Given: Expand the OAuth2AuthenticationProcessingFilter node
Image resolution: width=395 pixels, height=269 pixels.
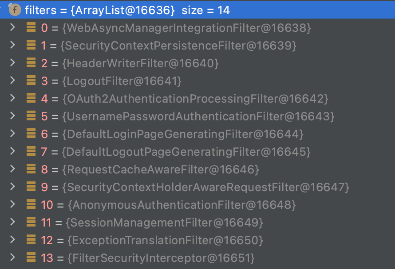Looking at the screenshot, I should pyautogui.click(x=12, y=98).
